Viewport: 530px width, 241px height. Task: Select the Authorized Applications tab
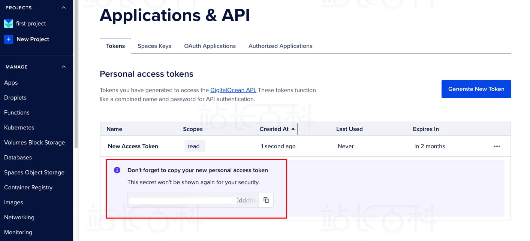280,46
